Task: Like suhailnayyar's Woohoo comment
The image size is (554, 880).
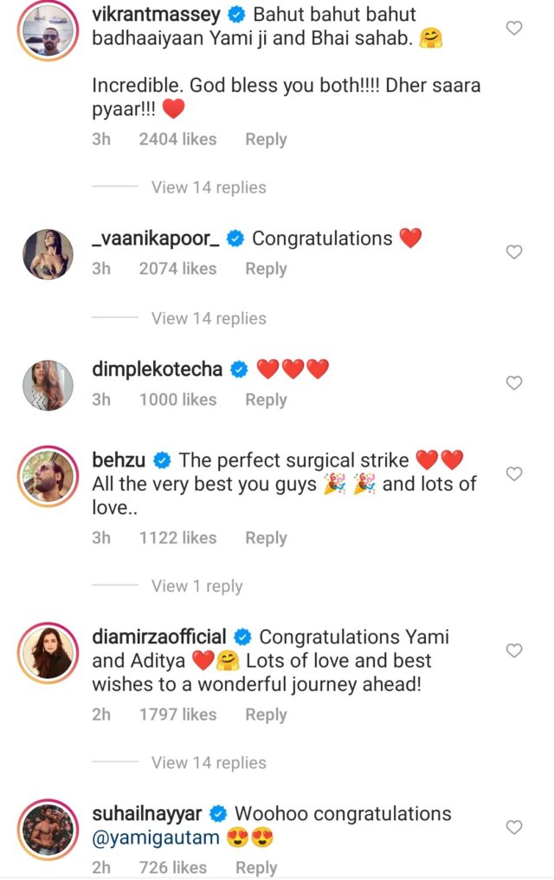Action: [x=513, y=828]
